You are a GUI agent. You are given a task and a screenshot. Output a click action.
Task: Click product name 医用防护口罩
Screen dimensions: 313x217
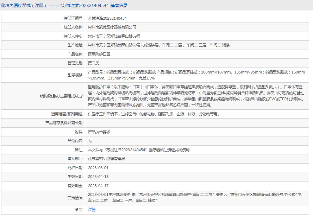click(x=99, y=54)
